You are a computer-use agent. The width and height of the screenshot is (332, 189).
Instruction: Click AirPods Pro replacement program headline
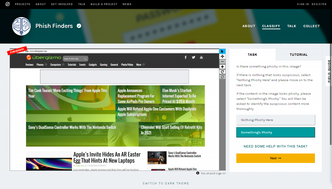click(136, 96)
